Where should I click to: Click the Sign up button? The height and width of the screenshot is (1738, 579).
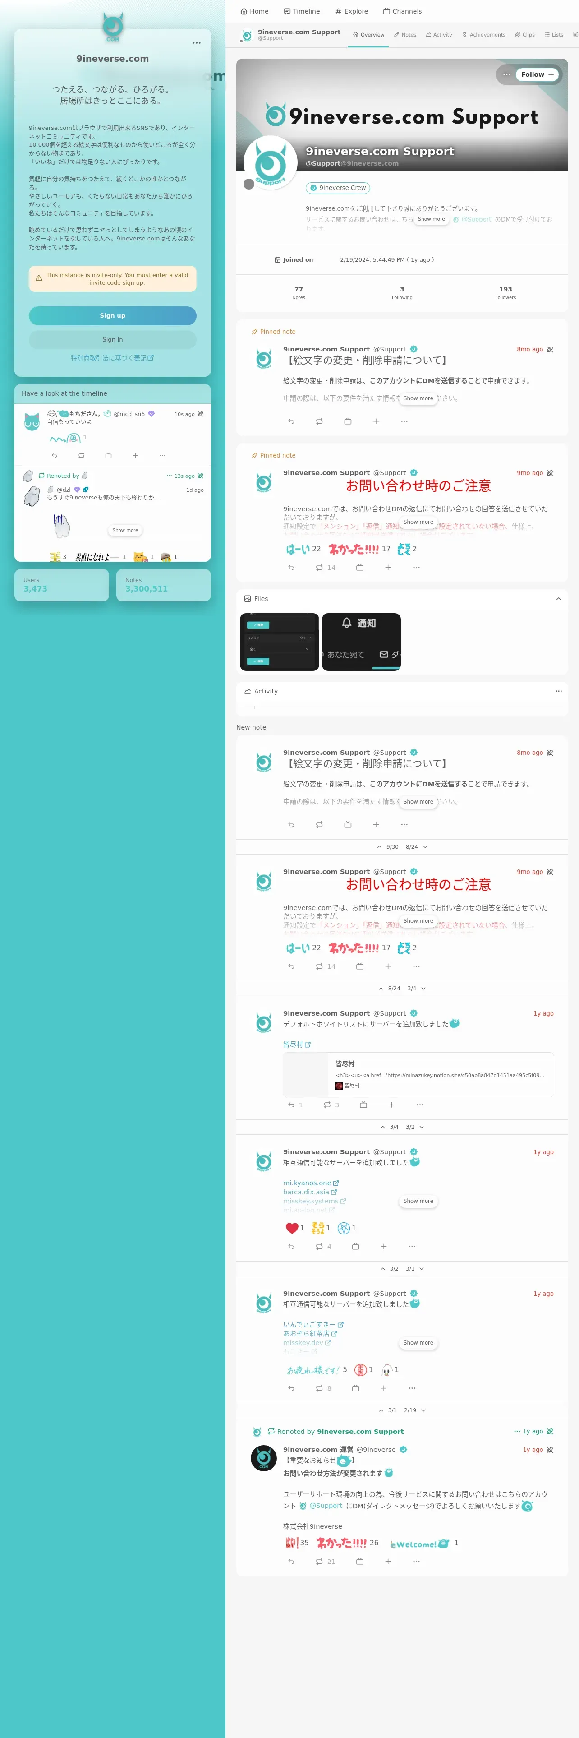point(113,316)
